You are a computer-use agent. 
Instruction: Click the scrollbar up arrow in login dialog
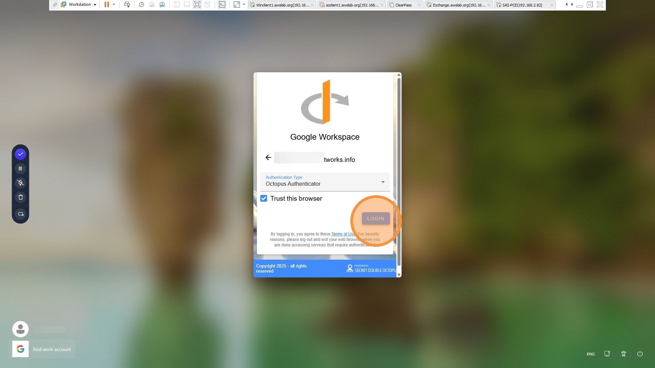click(399, 75)
